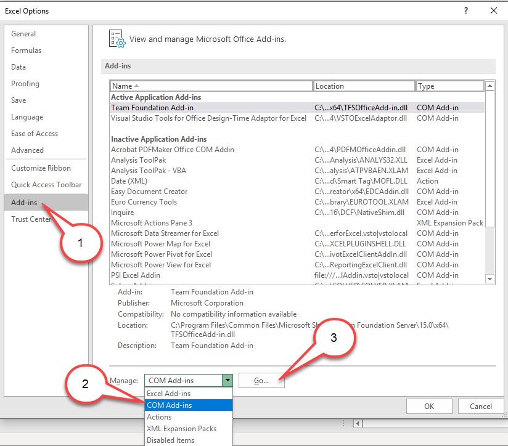Choose Disabled Items from Manage list
508x446 pixels.
189,440
